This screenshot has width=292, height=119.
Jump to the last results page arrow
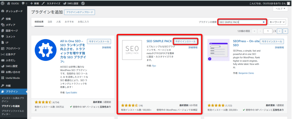pos(285,31)
